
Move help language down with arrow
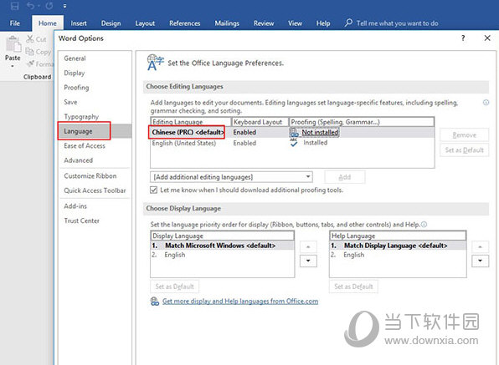pyautogui.click(x=480, y=261)
